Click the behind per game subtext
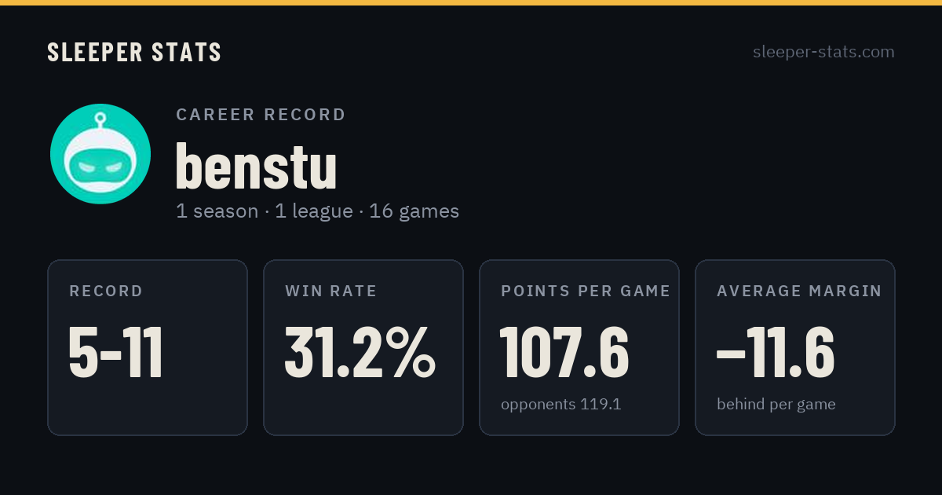Viewport: 942px width, 495px height. click(x=776, y=405)
